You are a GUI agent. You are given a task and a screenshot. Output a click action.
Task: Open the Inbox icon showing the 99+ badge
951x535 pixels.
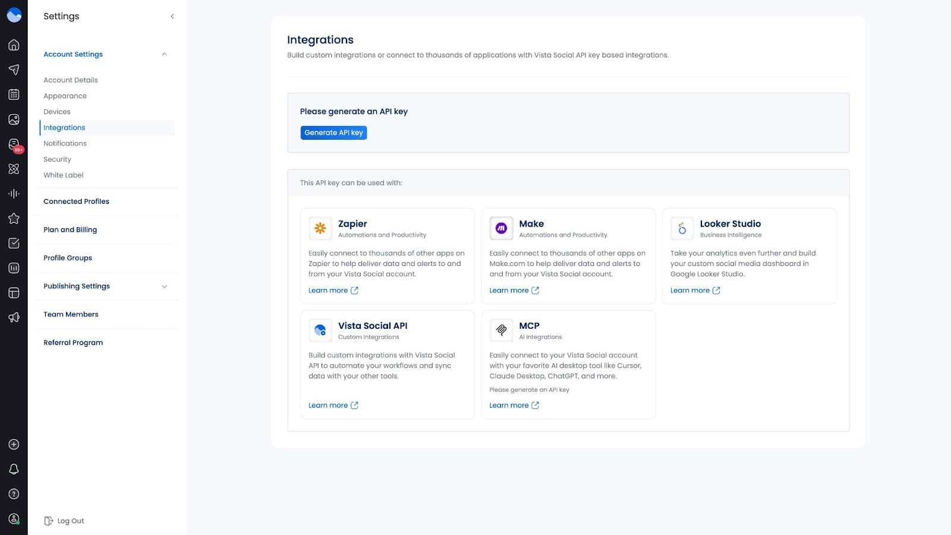click(13, 144)
